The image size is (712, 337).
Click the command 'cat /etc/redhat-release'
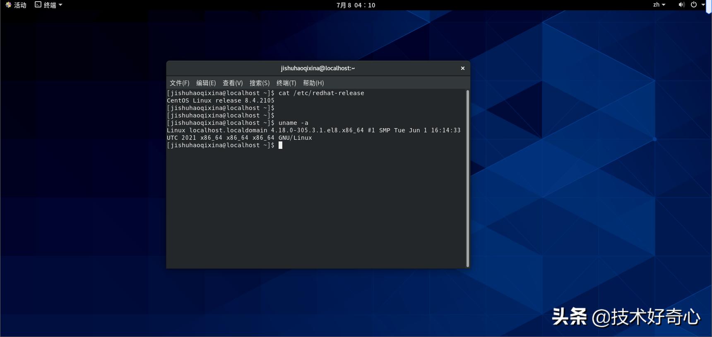[321, 93]
